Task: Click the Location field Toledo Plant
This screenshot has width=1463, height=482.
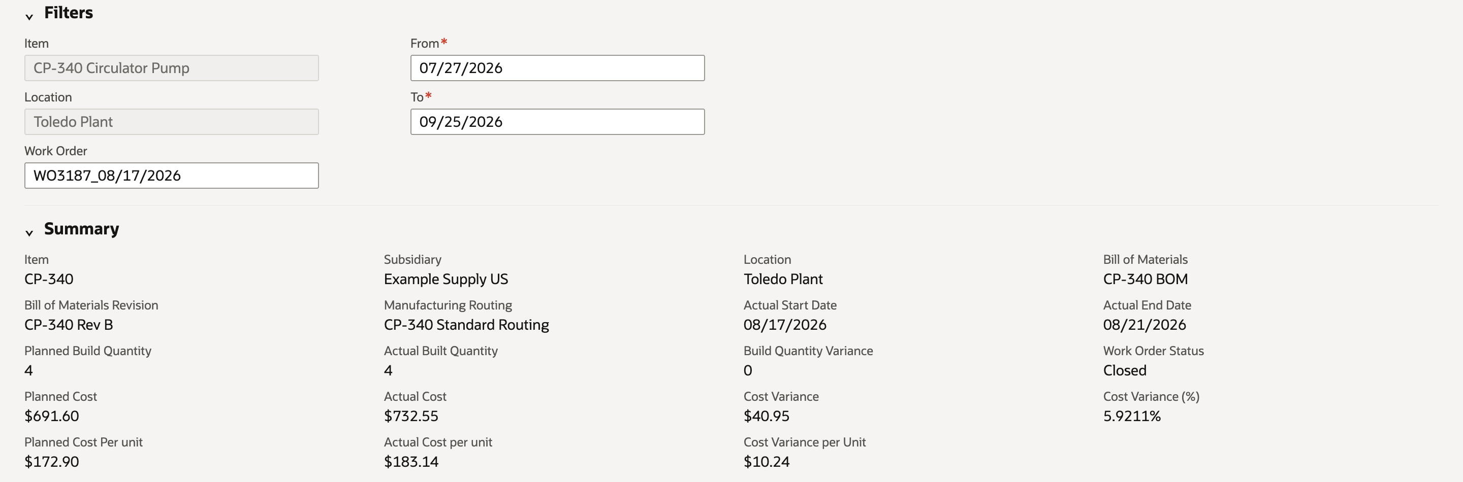Action: [172, 122]
